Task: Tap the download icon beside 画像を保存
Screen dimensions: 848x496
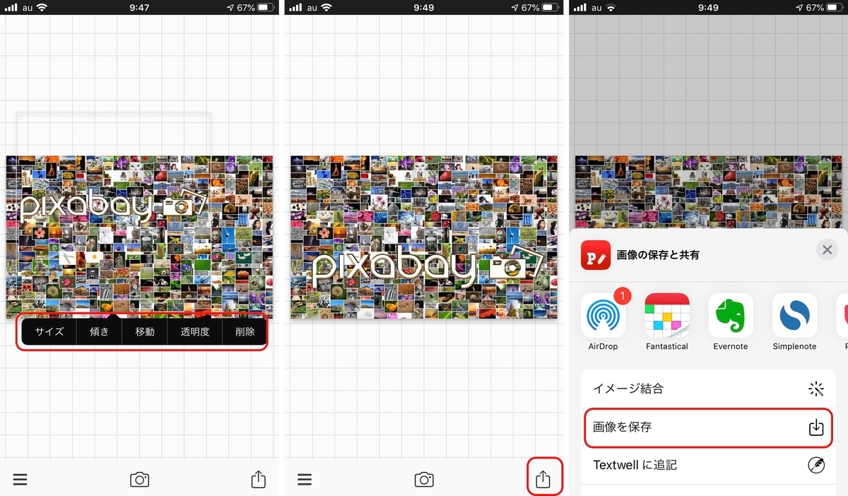Action: [816, 427]
